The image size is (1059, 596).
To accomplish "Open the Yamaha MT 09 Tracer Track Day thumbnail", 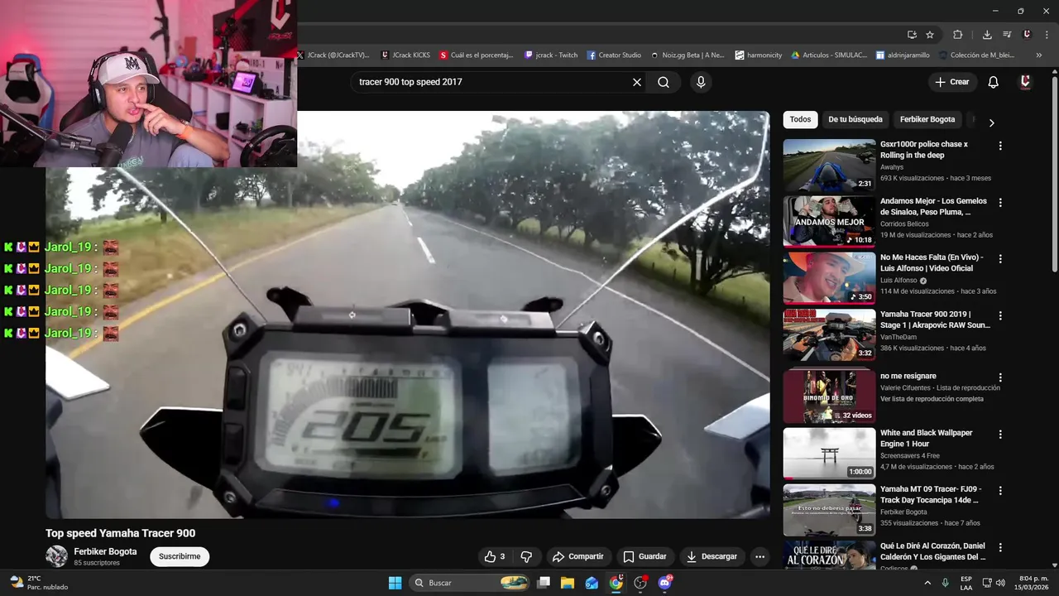I will point(829,510).
